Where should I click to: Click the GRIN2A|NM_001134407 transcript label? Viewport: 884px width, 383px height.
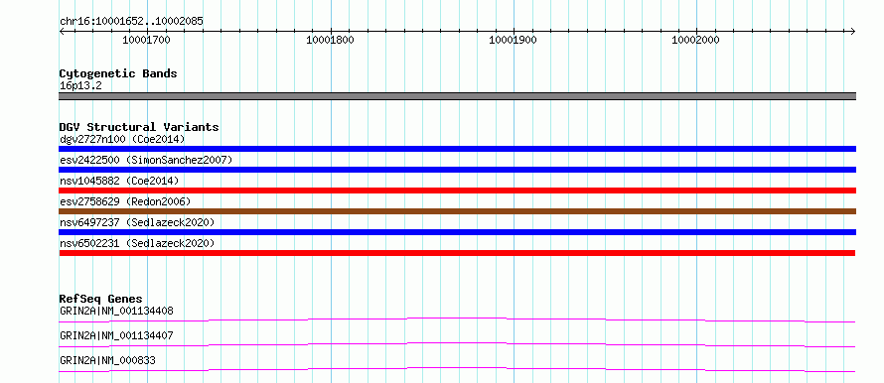coord(116,335)
